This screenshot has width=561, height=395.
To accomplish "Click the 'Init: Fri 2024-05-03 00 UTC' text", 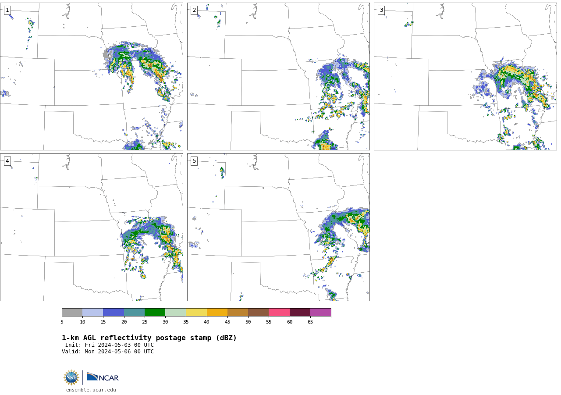I will pyautogui.click(x=110, y=345).
